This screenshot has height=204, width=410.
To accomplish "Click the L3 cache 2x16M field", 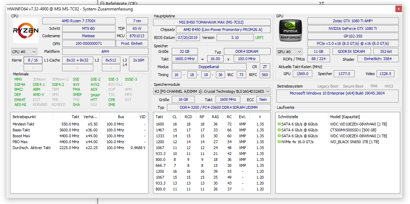I will 139,64.
